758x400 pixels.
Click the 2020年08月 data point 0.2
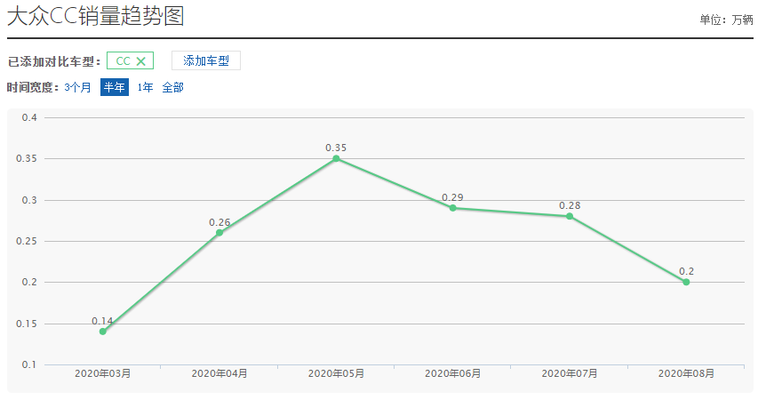point(686,282)
